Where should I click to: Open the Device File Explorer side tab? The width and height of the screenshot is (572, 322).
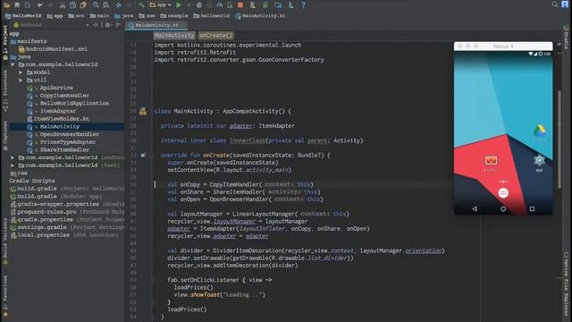point(566,284)
